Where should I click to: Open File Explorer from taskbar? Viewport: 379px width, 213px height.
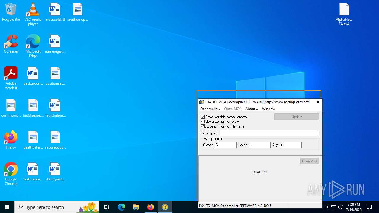click(136, 207)
